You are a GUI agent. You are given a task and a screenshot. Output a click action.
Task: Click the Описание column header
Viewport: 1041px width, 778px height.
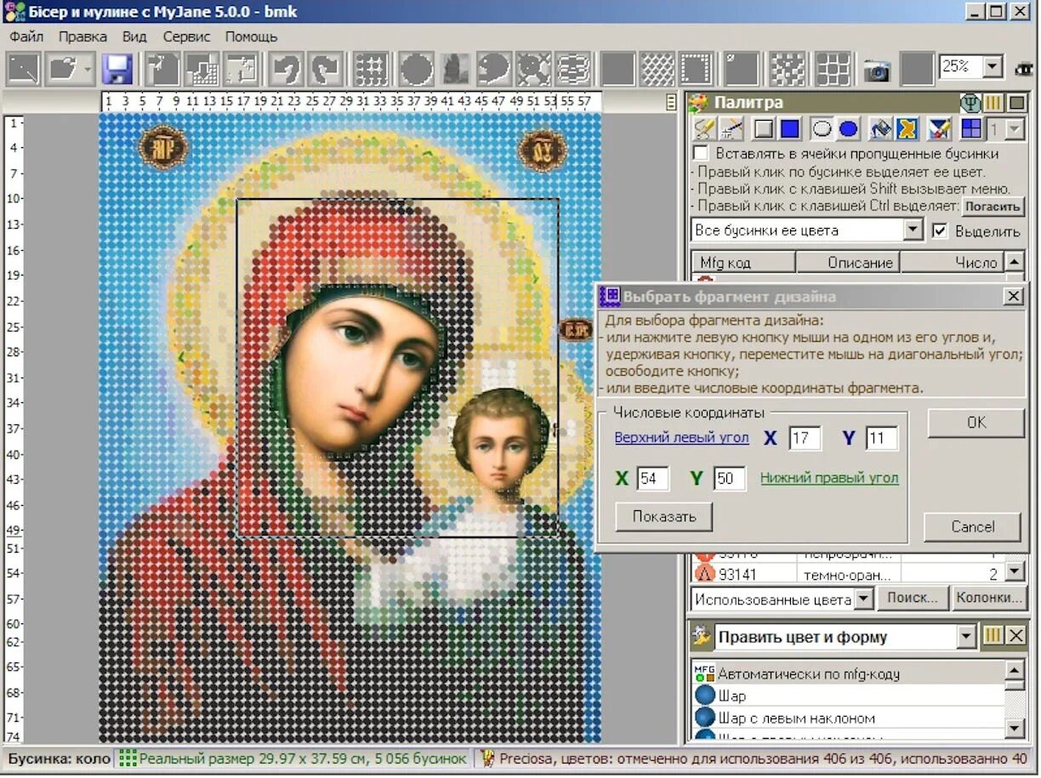848,263
